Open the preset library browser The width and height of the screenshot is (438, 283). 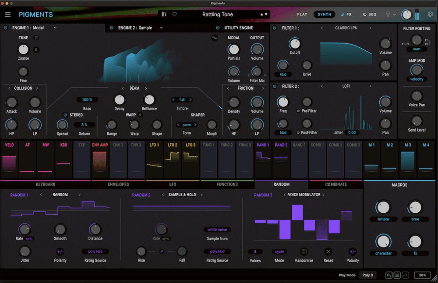coord(164,14)
